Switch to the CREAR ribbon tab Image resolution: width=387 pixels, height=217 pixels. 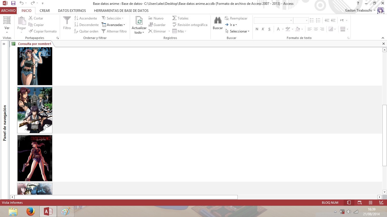click(45, 10)
